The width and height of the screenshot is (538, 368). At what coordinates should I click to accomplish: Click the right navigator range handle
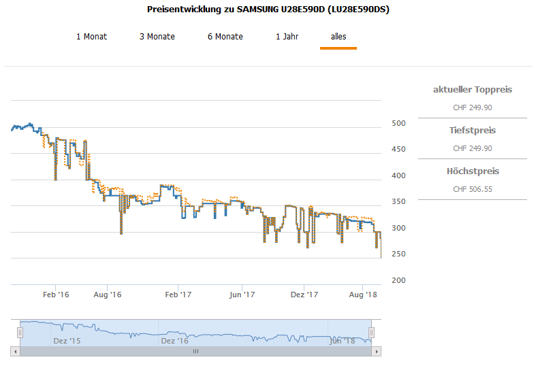pos(372,332)
